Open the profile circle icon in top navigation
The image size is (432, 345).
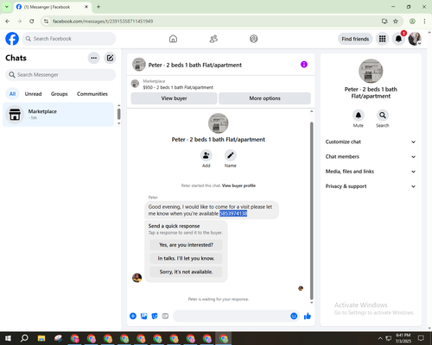[x=254, y=39]
